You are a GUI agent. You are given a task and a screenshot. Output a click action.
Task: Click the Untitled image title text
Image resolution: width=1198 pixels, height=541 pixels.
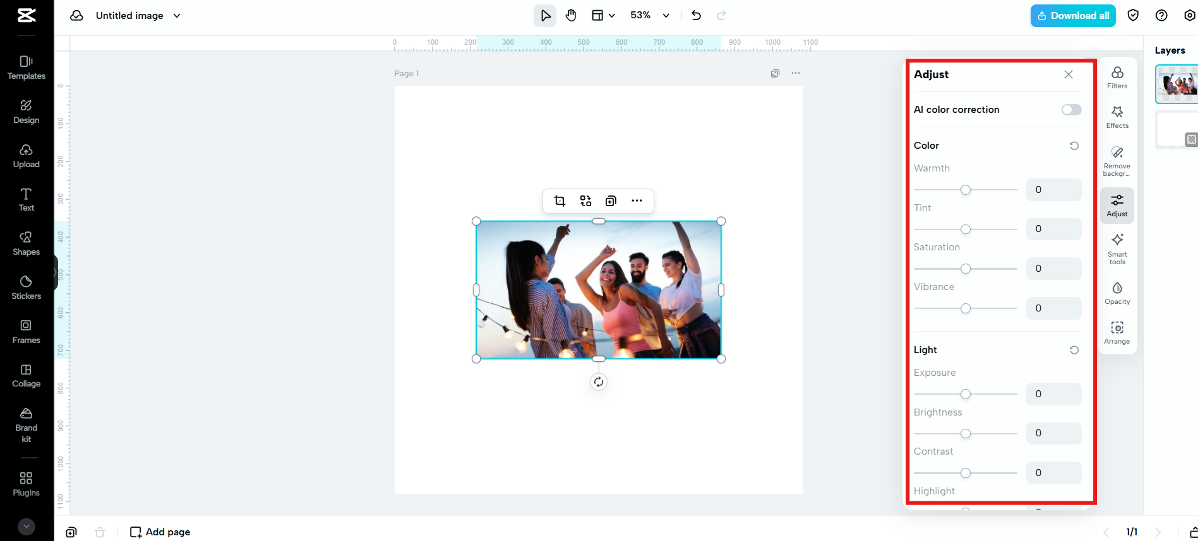129,16
